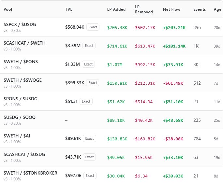The image size is (223, 184).
Task: Click Exact badge next to $568.04K TVL
Action: click(x=93, y=27)
